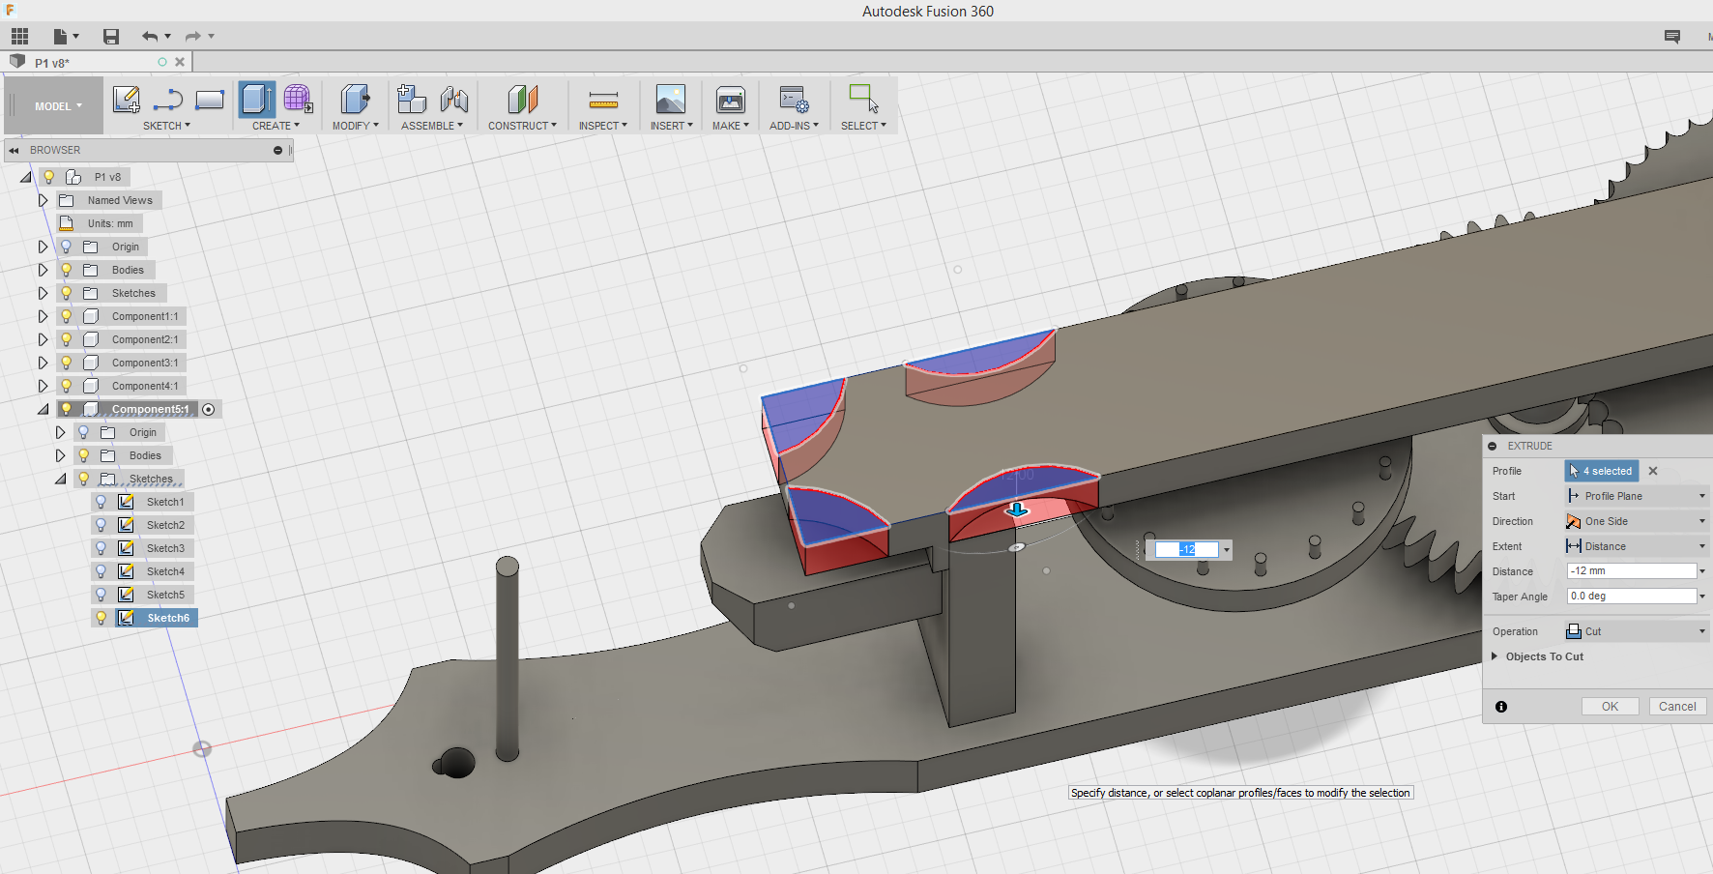The image size is (1713, 874).
Task: Open the Operation dropdown showing Cut
Action: coord(1637,631)
